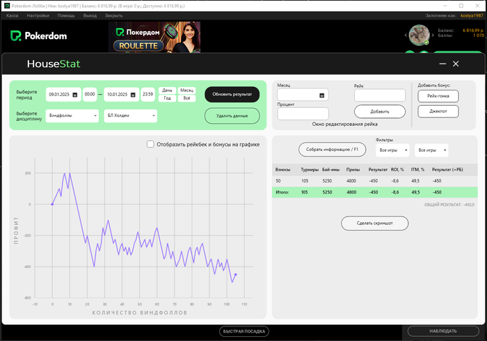Click the chart's starting point at zero

[x=52, y=205]
